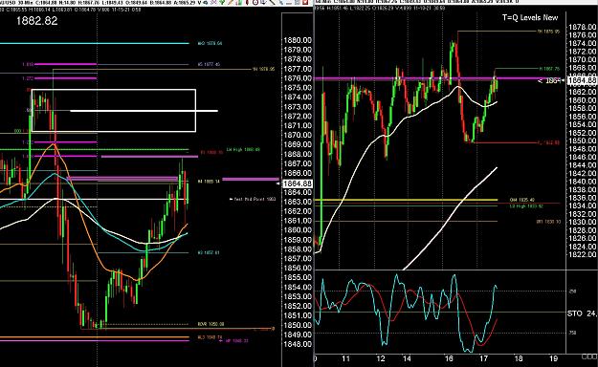Click 1870.00 on the left chart price axis

point(298,136)
